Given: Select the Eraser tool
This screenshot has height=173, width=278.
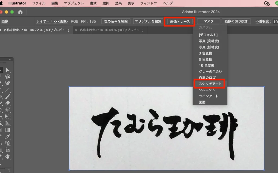Looking at the screenshot, I should click(8, 103).
